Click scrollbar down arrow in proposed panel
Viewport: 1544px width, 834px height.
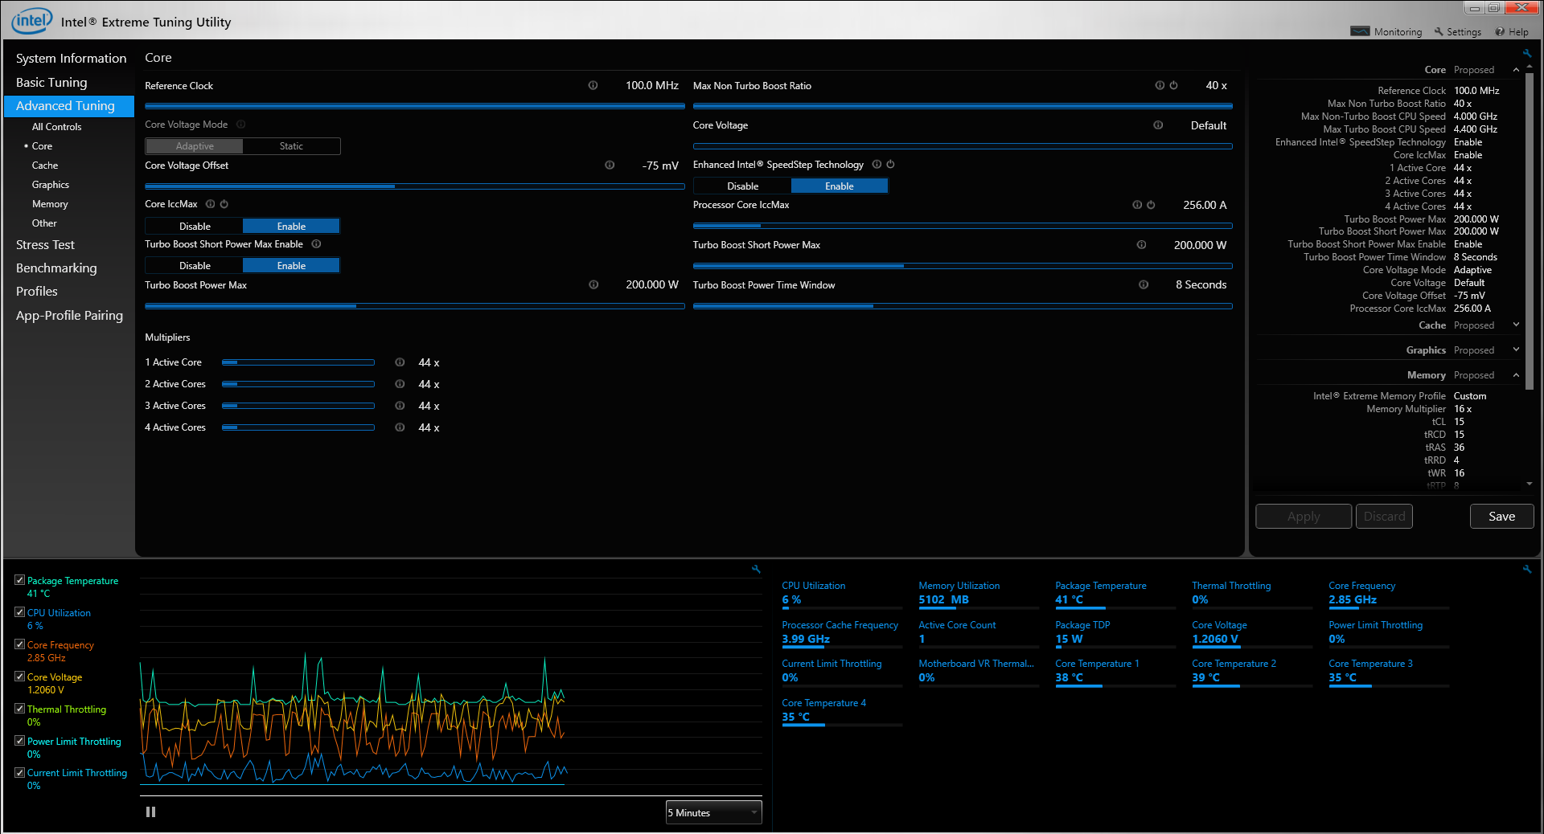click(1529, 484)
